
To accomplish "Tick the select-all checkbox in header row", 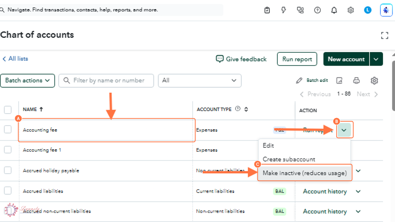I will (x=8, y=110).
